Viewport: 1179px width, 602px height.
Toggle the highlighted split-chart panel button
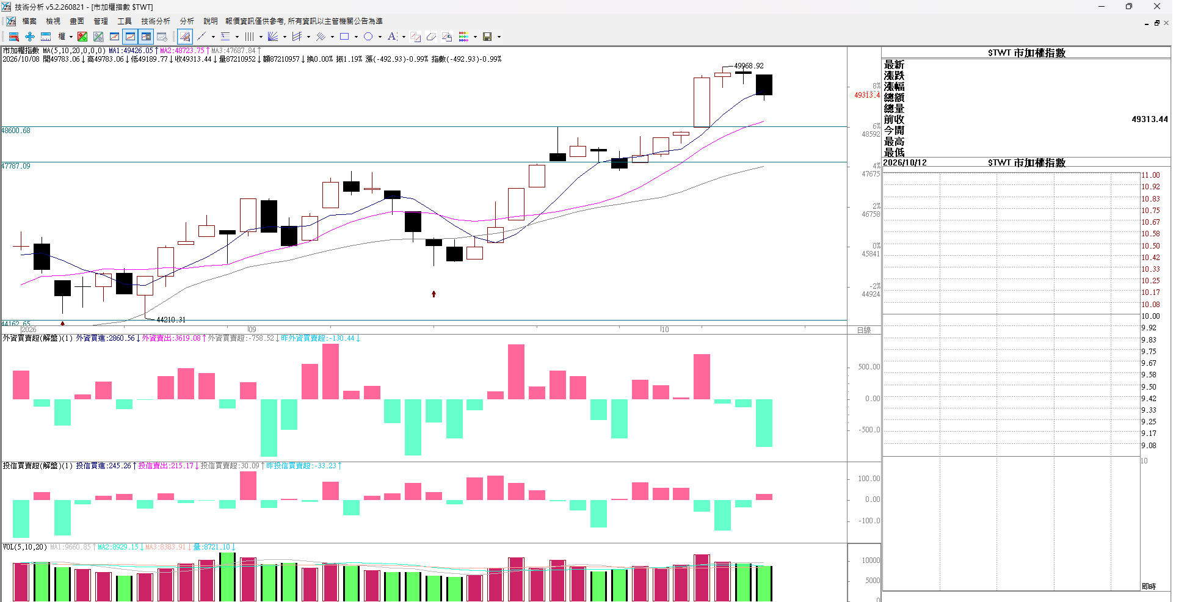click(x=146, y=37)
